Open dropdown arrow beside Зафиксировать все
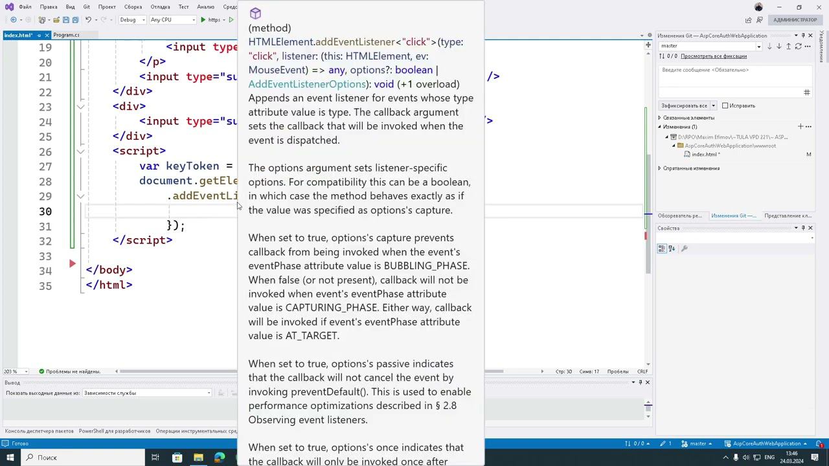This screenshot has width=829, height=466. tap(713, 105)
